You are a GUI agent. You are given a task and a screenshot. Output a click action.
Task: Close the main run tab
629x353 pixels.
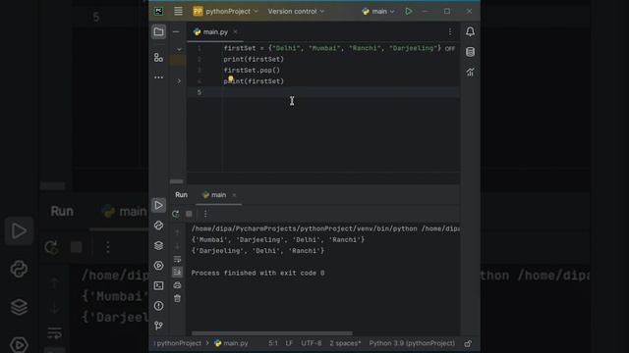point(234,195)
